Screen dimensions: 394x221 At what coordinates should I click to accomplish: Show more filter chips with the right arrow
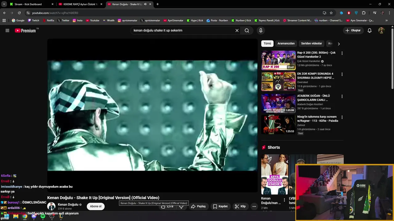339,44
